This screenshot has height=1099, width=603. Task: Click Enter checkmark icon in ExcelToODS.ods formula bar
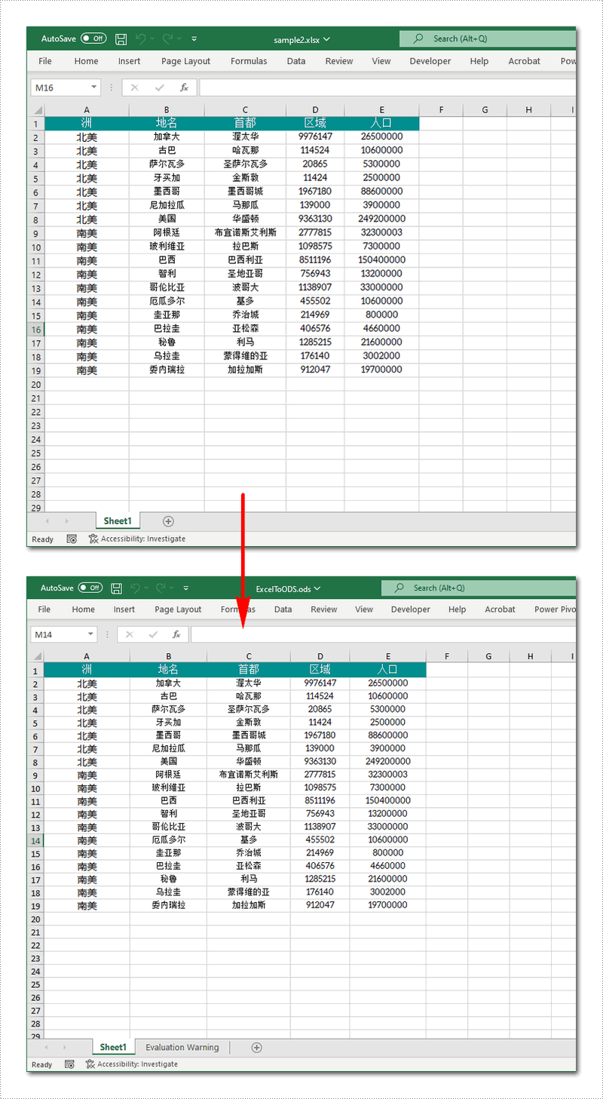(153, 634)
